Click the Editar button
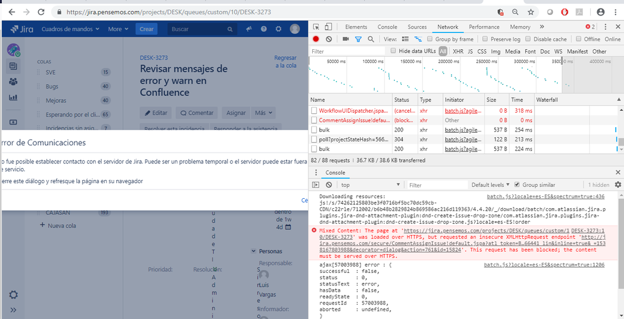The image size is (624, 319). point(156,113)
